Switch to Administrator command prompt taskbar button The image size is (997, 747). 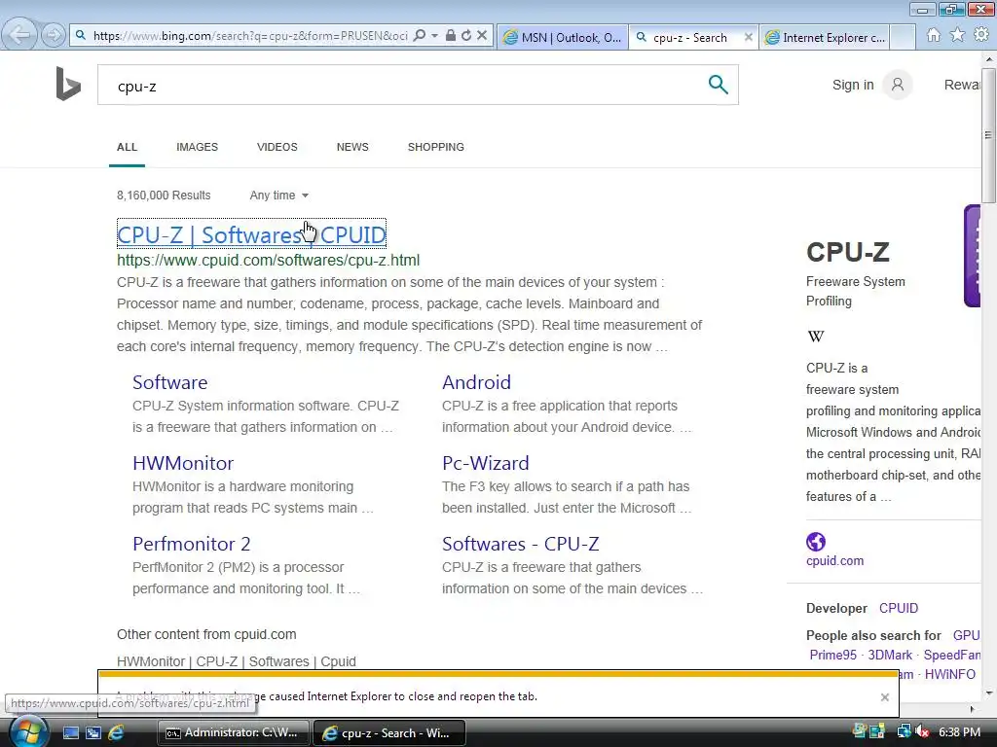click(x=233, y=732)
